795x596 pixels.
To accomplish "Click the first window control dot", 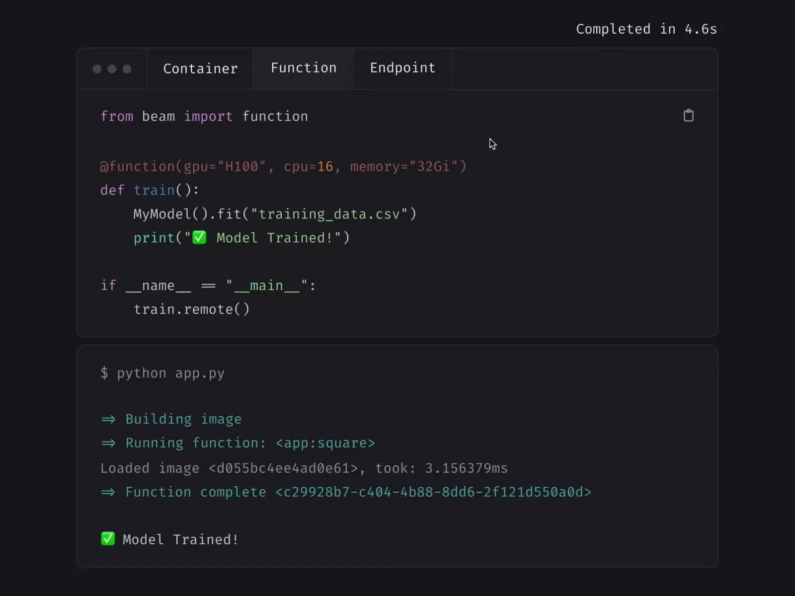I will click(97, 69).
